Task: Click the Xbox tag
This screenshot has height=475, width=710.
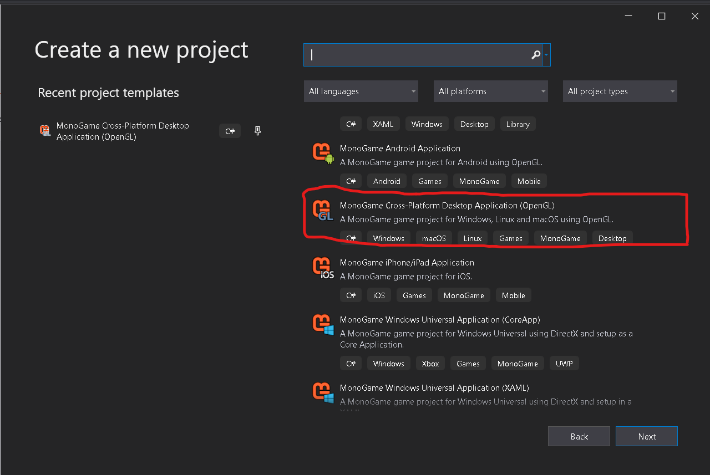Action: click(430, 364)
